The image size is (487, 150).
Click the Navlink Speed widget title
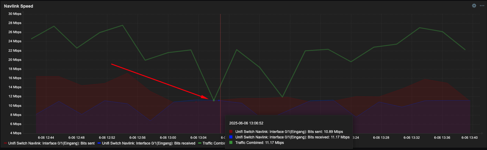(x=19, y=6)
